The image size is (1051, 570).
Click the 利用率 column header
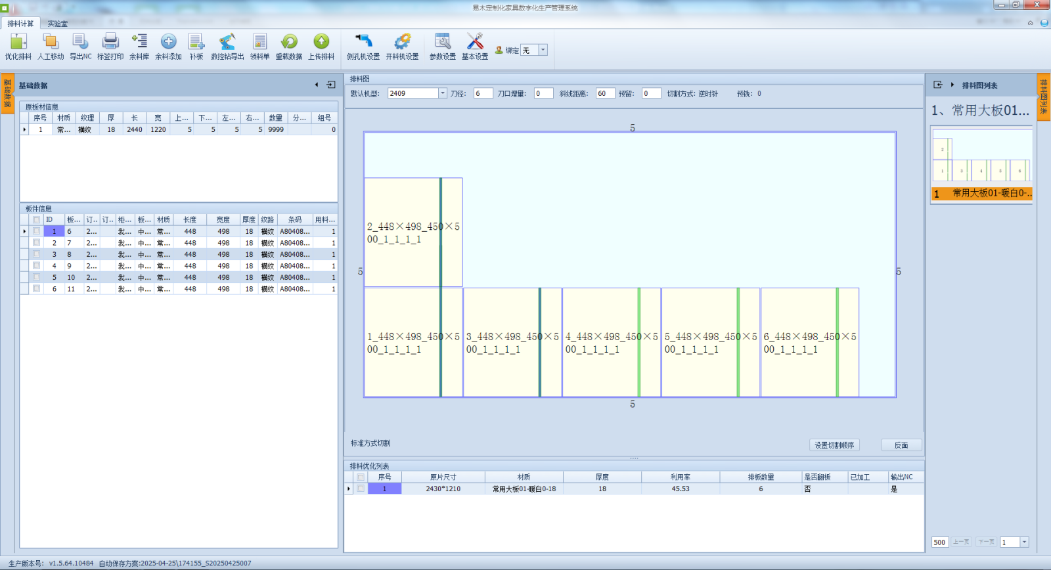coord(681,477)
